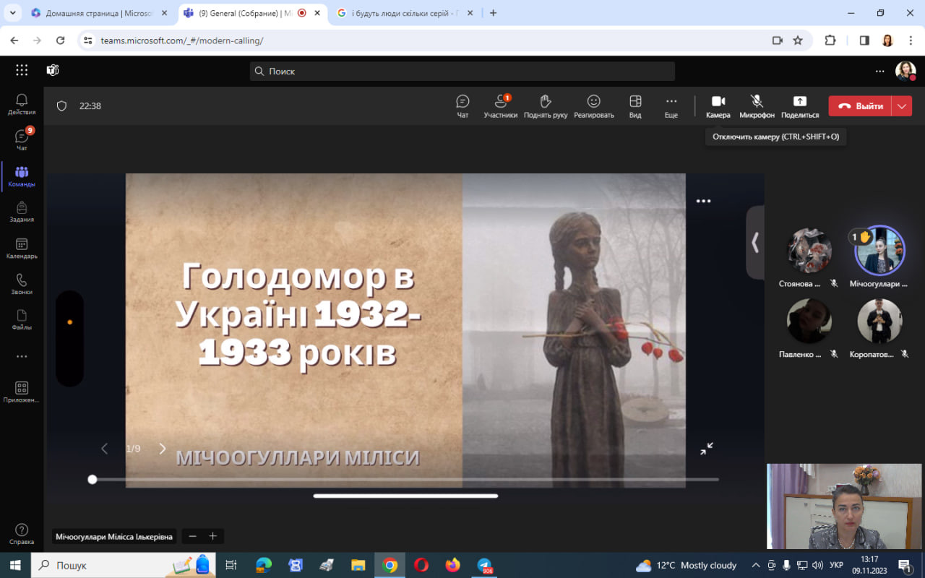Toggle Chrome's side panel
925x578 pixels.
[x=864, y=40]
